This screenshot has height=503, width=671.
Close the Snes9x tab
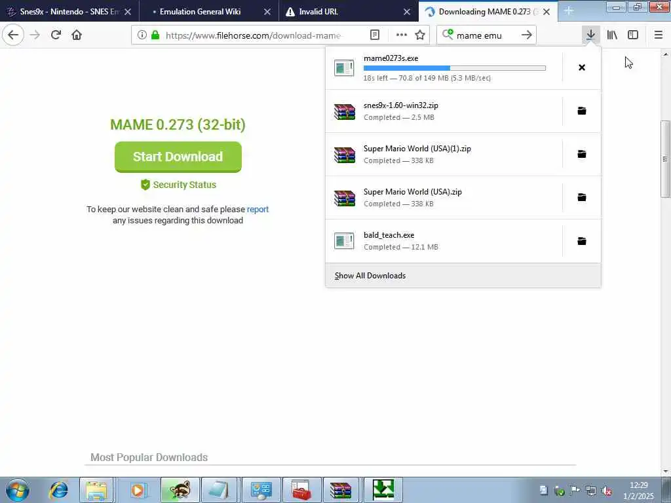pyautogui.click(x=128, y=12)
